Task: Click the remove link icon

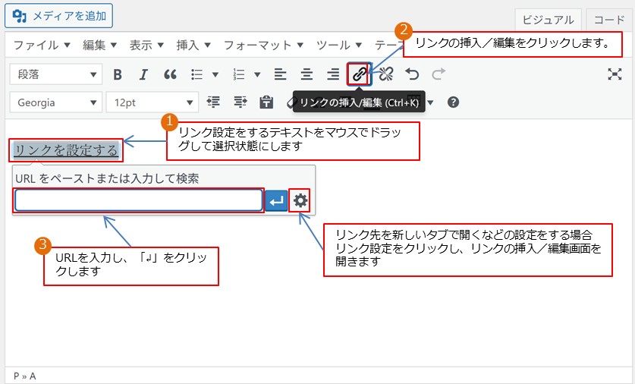Action: click(x=385, y=74)
